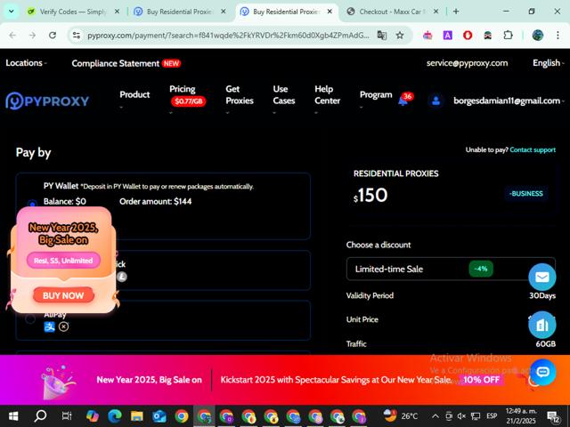Open Outlook from the taskbar
Viewport: 570px width, 427px height.
click(x=159, y=416)
